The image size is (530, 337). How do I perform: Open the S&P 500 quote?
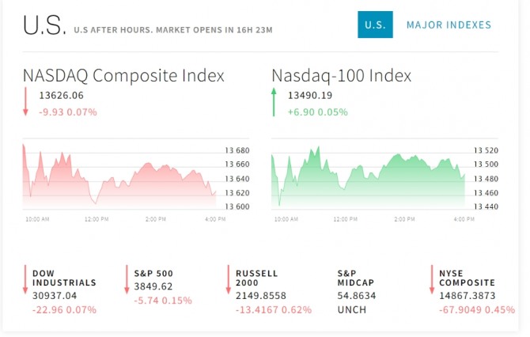tap(153, 273)
